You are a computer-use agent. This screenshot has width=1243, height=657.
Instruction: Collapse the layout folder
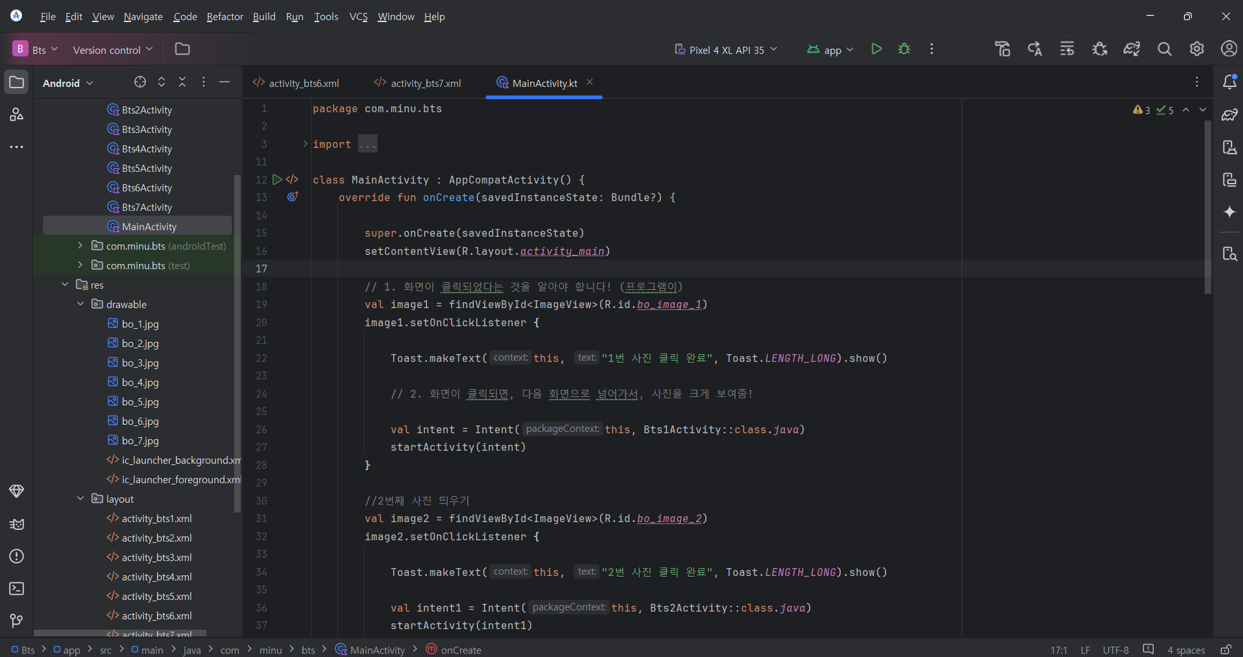click(x=80, y=499)
